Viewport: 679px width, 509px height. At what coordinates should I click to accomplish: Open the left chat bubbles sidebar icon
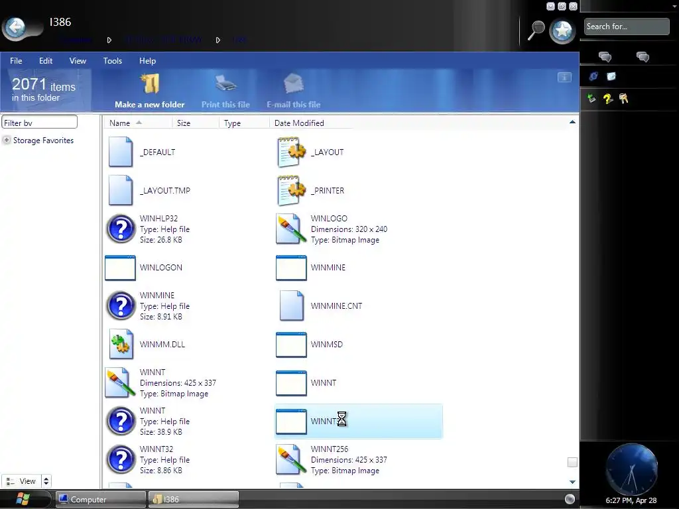tap(605, 57)
